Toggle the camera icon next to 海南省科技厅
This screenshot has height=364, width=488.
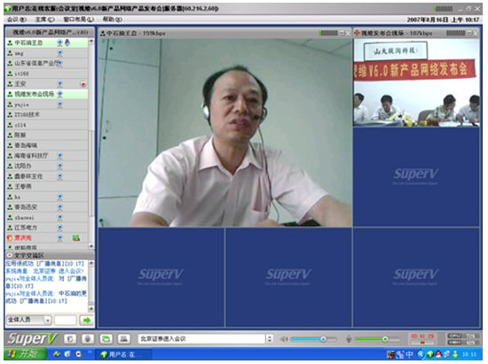pyautogui.click(x=60, y=156)
